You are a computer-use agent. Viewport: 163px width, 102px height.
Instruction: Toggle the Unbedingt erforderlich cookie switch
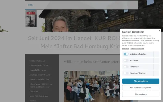(x=126, y=54)
